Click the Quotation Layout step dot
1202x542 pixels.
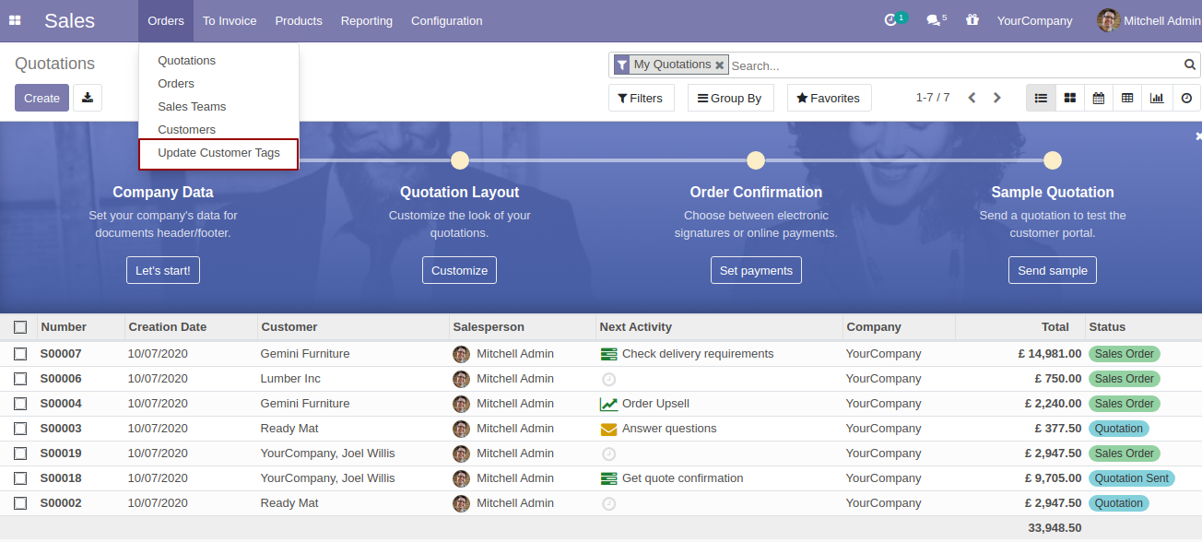(x=460, y=160)
